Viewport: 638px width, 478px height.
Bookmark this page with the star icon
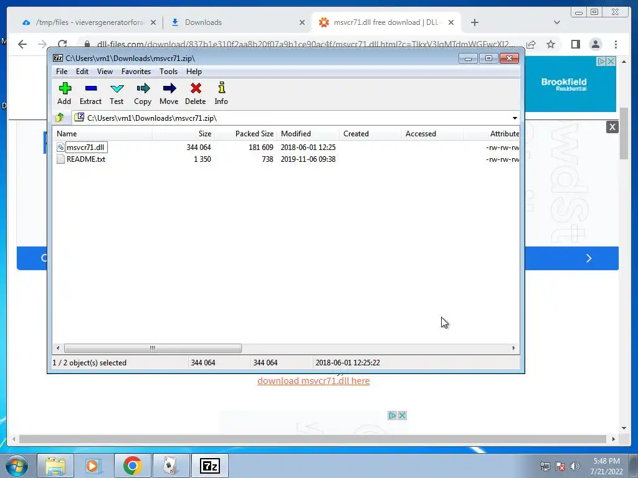551,44
